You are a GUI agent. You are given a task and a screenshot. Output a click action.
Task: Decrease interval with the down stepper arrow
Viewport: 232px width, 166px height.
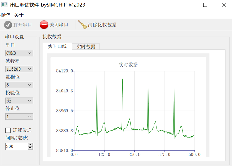(30, 148)
